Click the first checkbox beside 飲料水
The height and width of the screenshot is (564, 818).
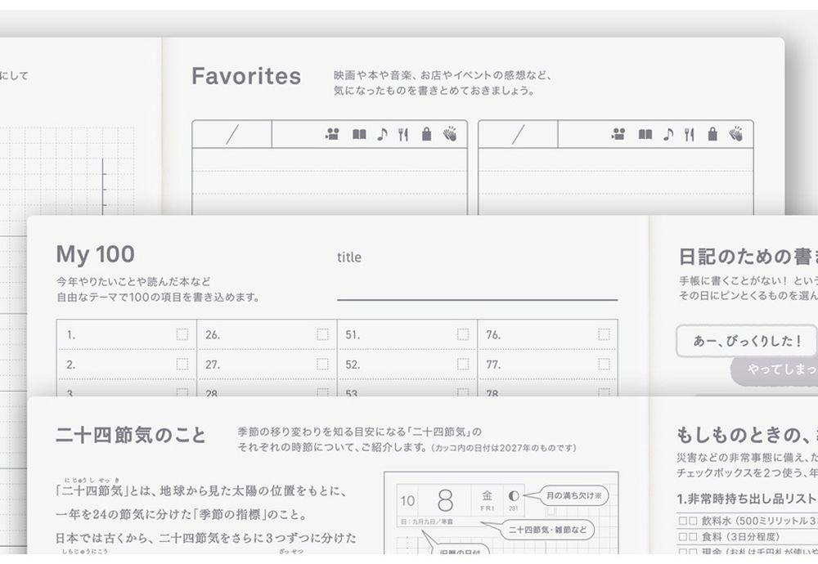[682, 521]
